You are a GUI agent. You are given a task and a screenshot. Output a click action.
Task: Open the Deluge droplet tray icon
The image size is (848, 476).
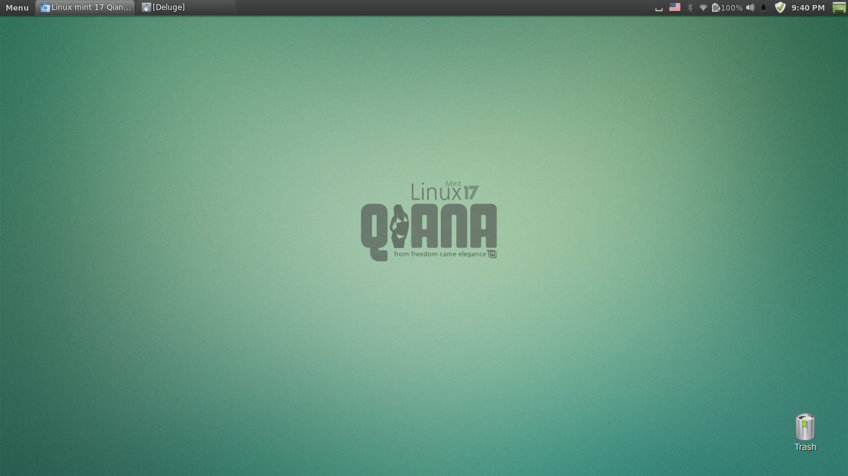764,7
